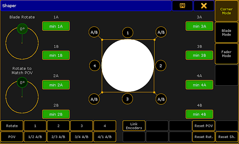Select the 2/3 A/B encoder button

click(x=59, y=137)
